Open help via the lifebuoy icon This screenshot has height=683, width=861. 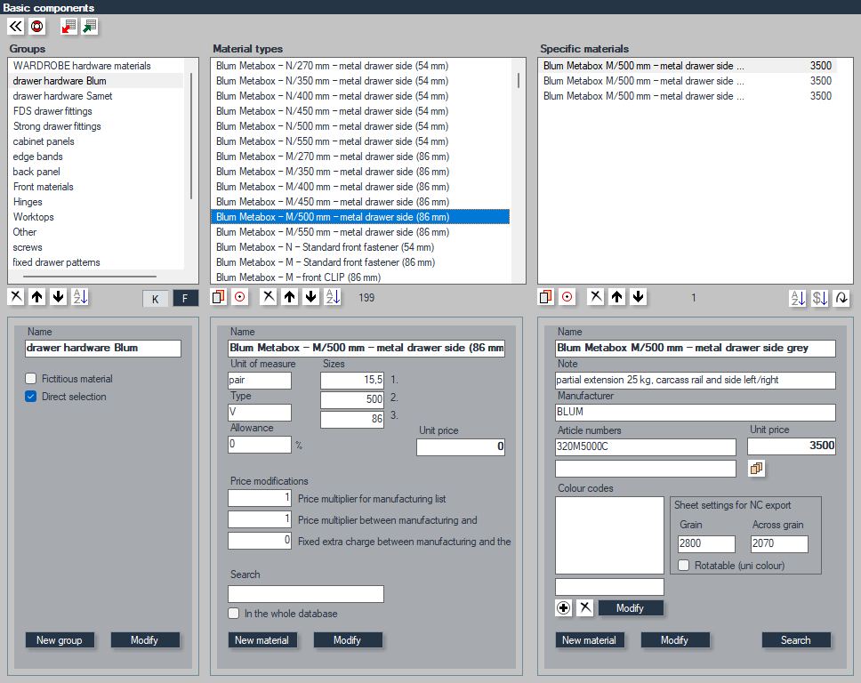[x=36, y=27]
